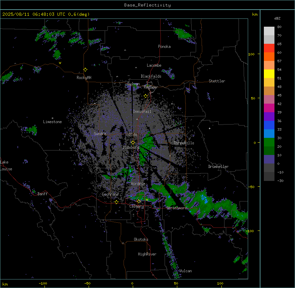
Task: Pick the red 65 dBZ legend swatch
Action: (x=269, y=48)
